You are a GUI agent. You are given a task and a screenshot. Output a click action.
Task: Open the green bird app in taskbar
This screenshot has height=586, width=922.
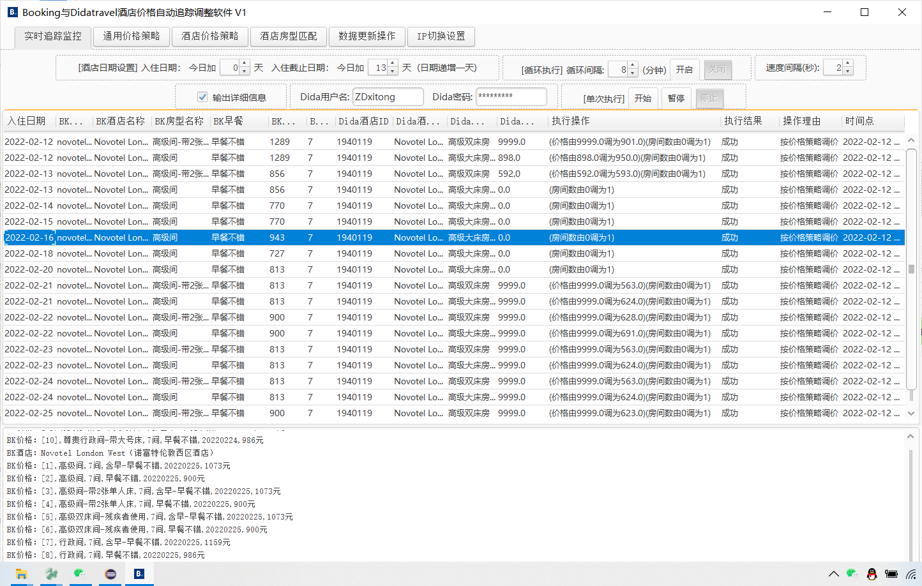(x=51, y=574)
